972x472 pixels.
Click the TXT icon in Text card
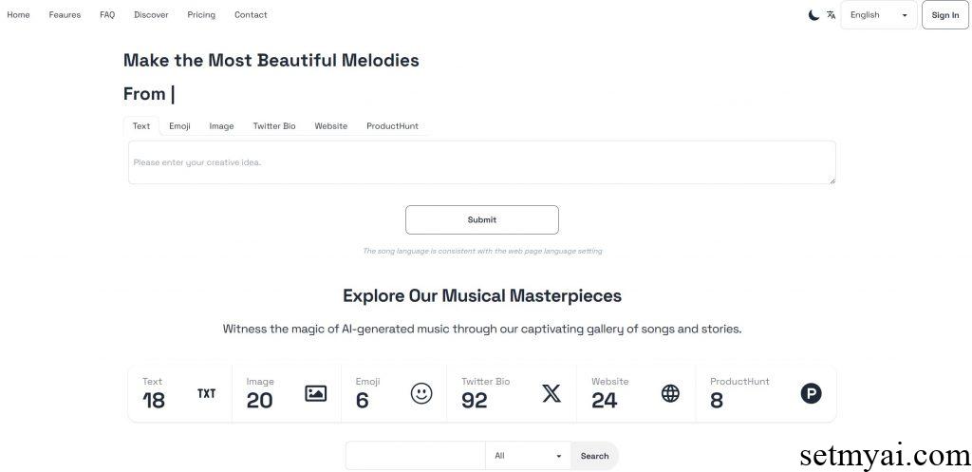click(x=206, y=393)
